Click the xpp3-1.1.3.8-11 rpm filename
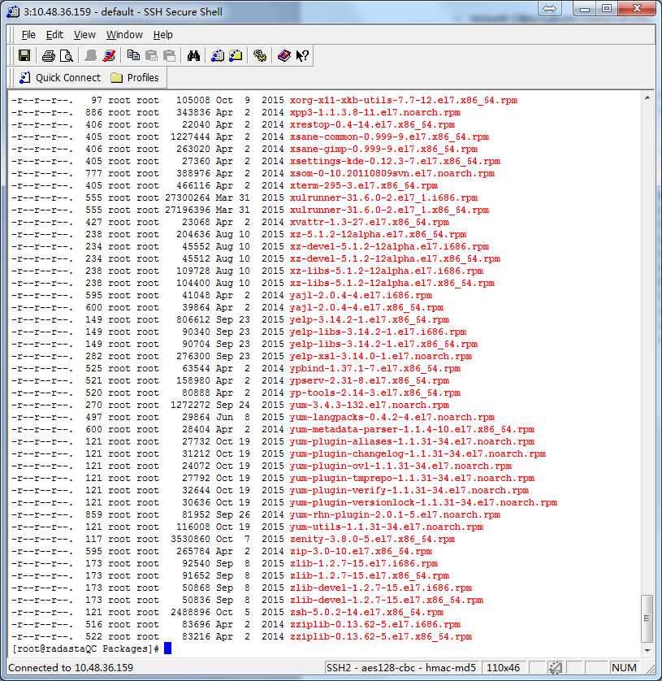 click(x=375, y=112)
